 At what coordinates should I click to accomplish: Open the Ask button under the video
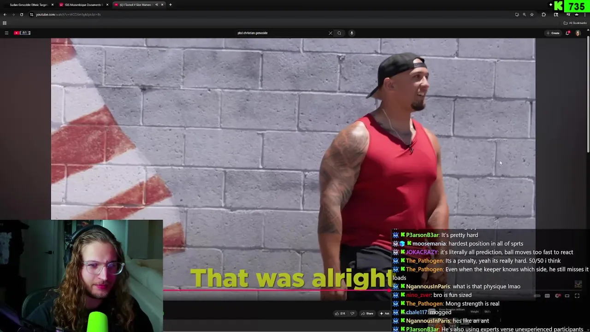[384, 314]
